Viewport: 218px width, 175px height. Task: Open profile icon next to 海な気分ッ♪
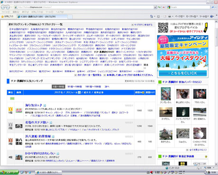click(x=45, y=105)
